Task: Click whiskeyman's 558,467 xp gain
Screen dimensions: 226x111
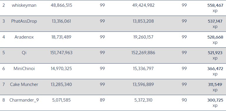Action: click(x=215, y=8)
